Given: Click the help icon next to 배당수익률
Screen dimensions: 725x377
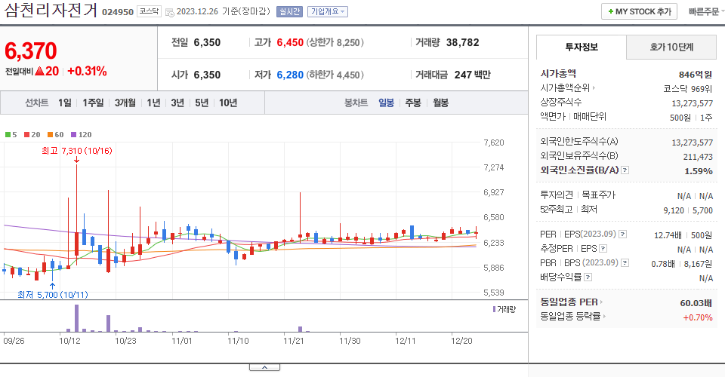Looking at the screenshot, I should [588, 277].
